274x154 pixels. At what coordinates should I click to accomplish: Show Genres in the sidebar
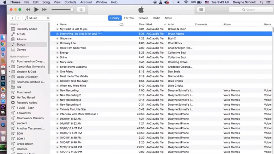21,50
